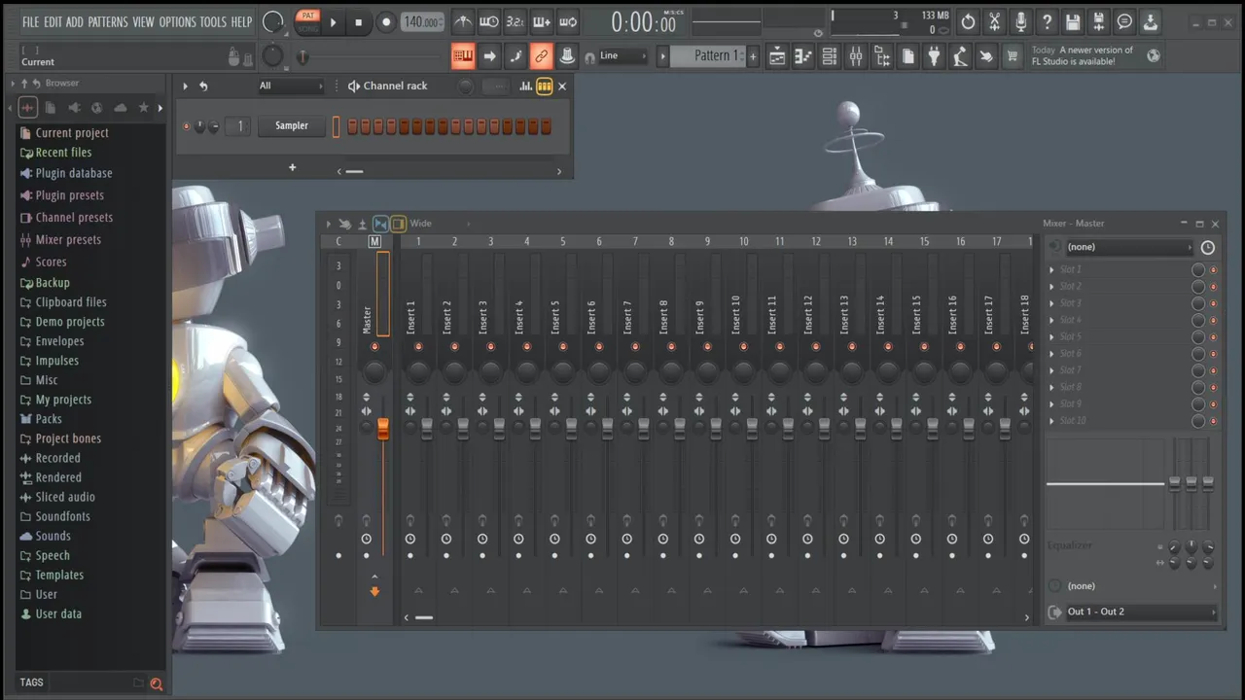This screenshot has height=700, width=1245.
Task: Add new pattern with plus button
Action: point(752,56)
